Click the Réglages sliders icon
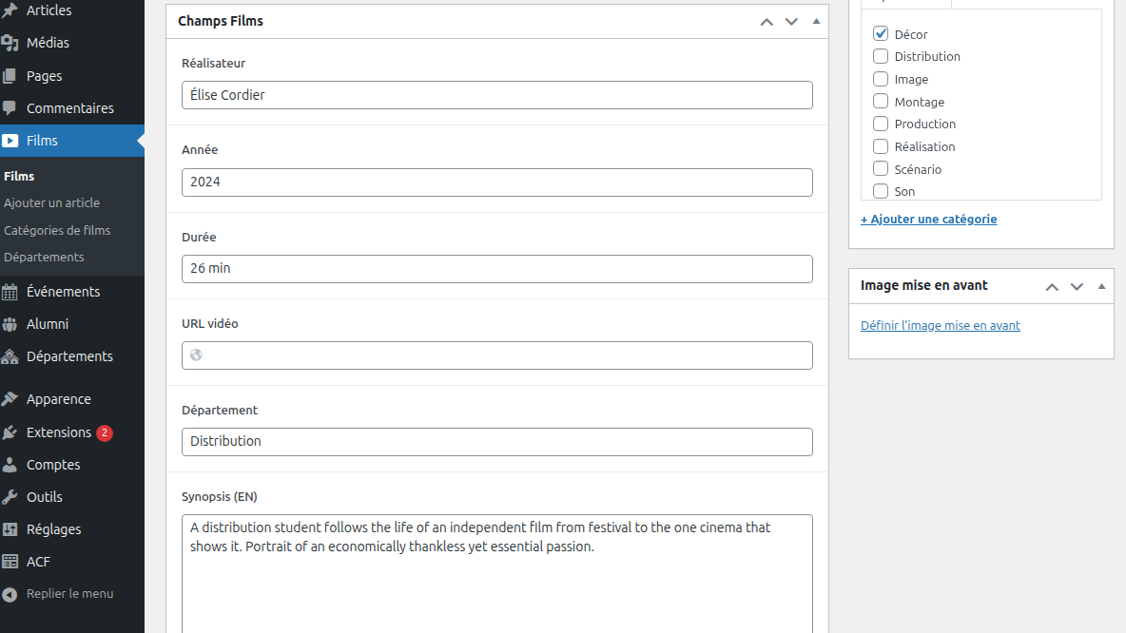This screenshot has height=633, width=1126. point(10,529)
